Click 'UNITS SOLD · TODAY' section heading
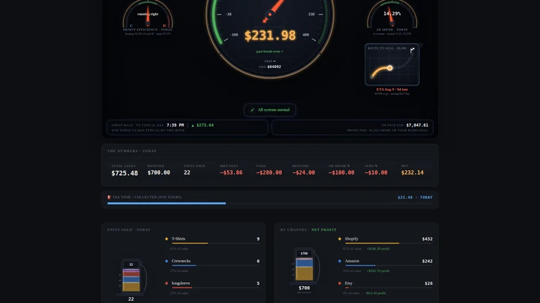Image resolution: width=540 pixels, height=303 pixels. click(x=129, y=230)
